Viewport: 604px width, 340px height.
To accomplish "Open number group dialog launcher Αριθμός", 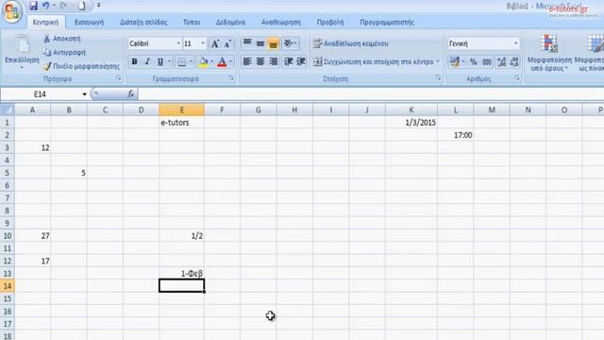I will tap(517, 78).
